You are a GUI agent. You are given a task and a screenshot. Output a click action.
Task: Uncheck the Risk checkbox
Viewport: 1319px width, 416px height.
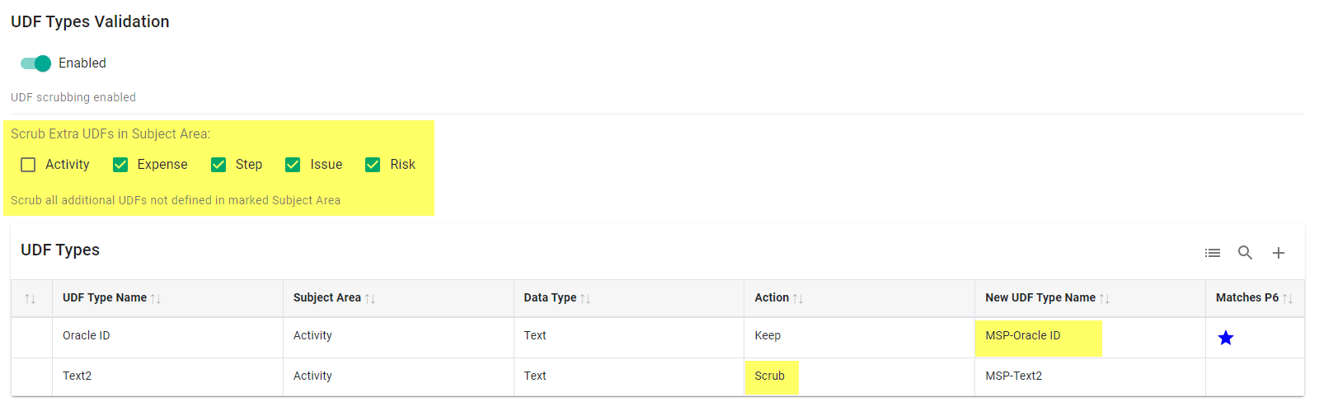click(x=373, y=165)
